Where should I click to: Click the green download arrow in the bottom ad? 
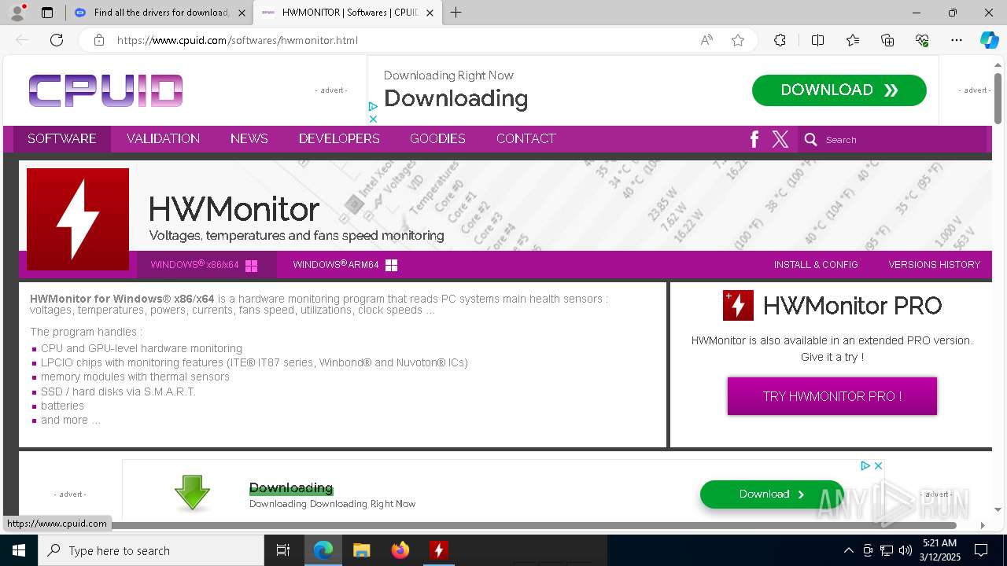coord(192,493)
